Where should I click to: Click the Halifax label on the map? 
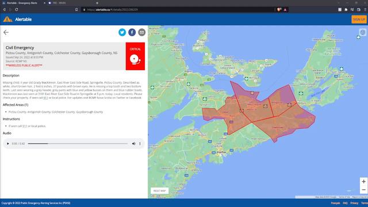click(x=221, y=152)
